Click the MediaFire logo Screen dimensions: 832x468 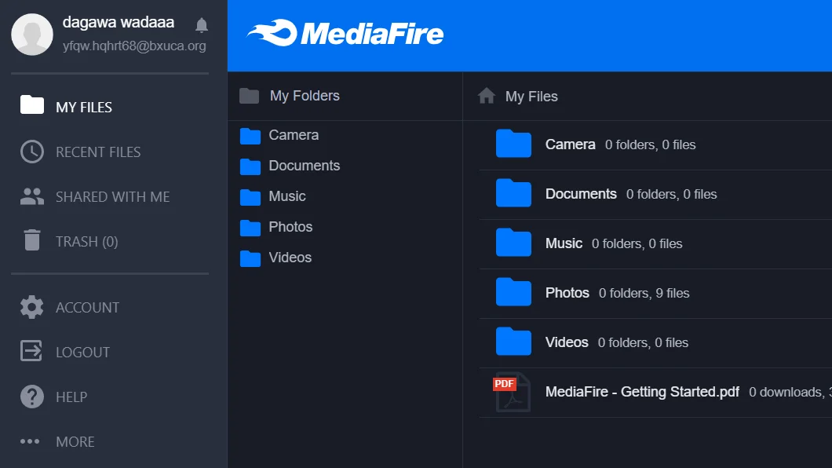click(x=345, y=34)
